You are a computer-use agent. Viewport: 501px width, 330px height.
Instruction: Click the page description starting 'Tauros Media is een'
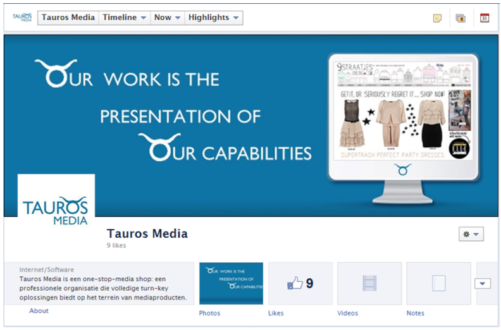[x=103, y=288]
